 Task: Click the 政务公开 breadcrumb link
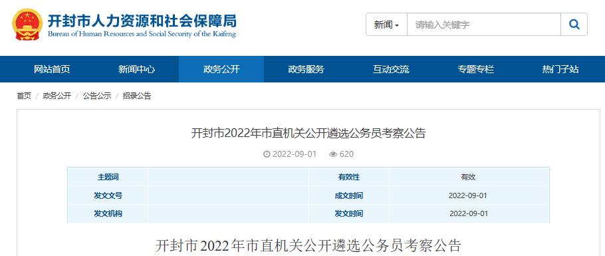pos(57,96)
